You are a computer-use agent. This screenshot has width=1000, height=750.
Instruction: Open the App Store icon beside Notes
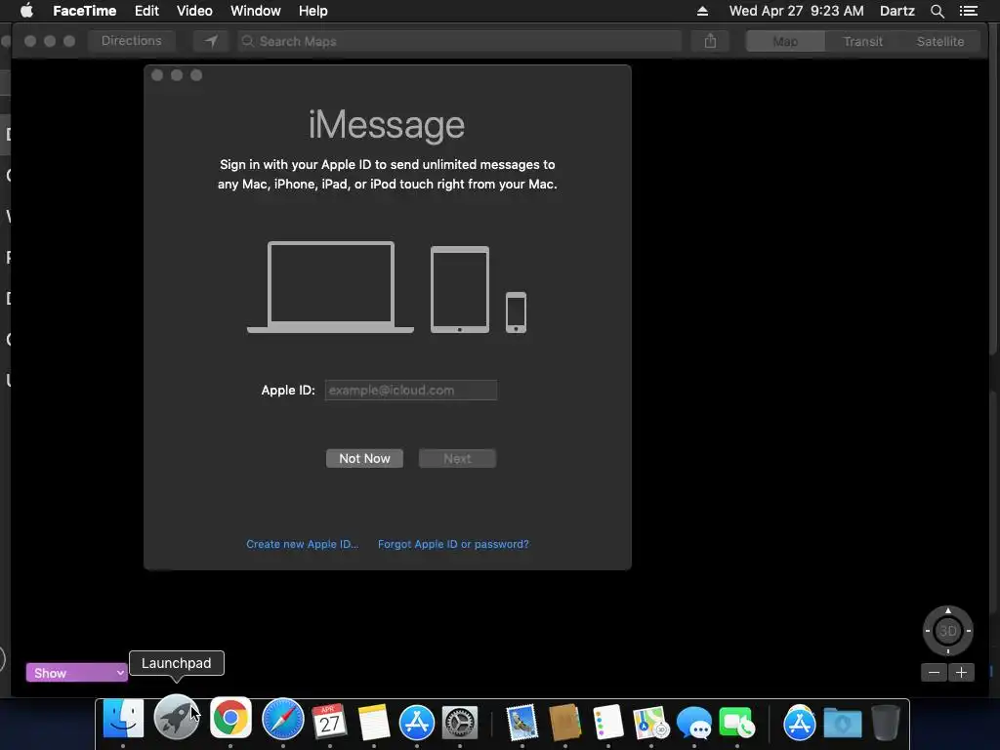coord(416,722)
